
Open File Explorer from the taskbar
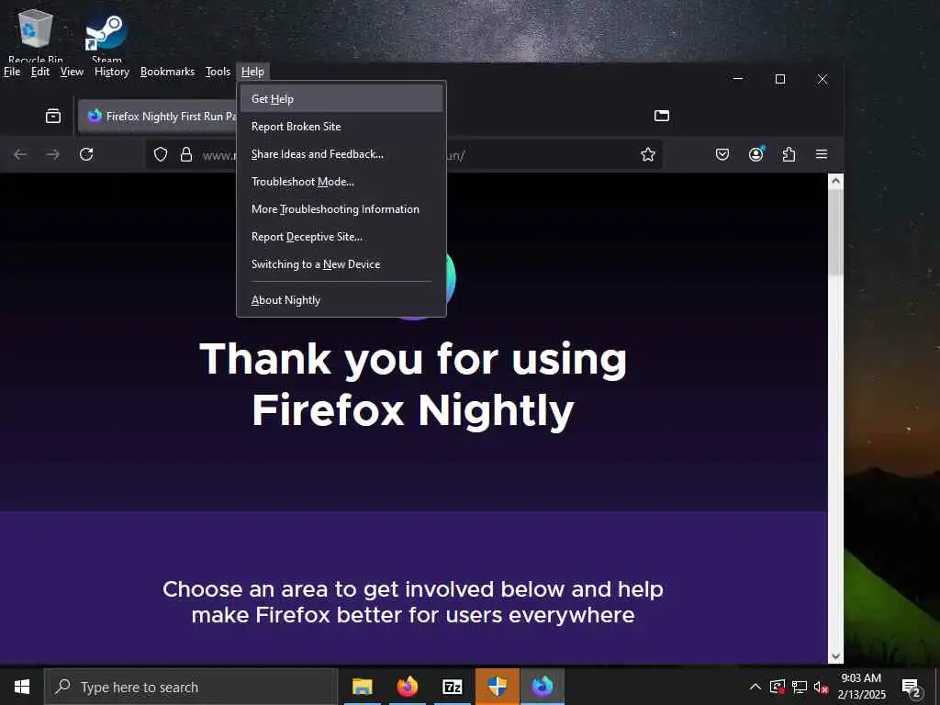[362, 687]
